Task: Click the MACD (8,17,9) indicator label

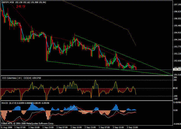Action: (9, 103)
